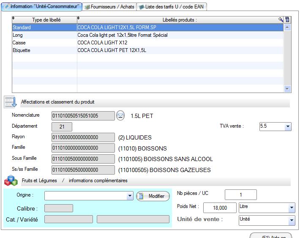
Task: Click sort arrow in Type de libellé header
Action: (14, 18)
